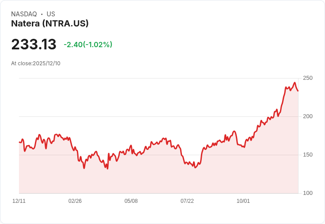Click the US market label
This screenshot has width=325, height=224.
point(51,14)
